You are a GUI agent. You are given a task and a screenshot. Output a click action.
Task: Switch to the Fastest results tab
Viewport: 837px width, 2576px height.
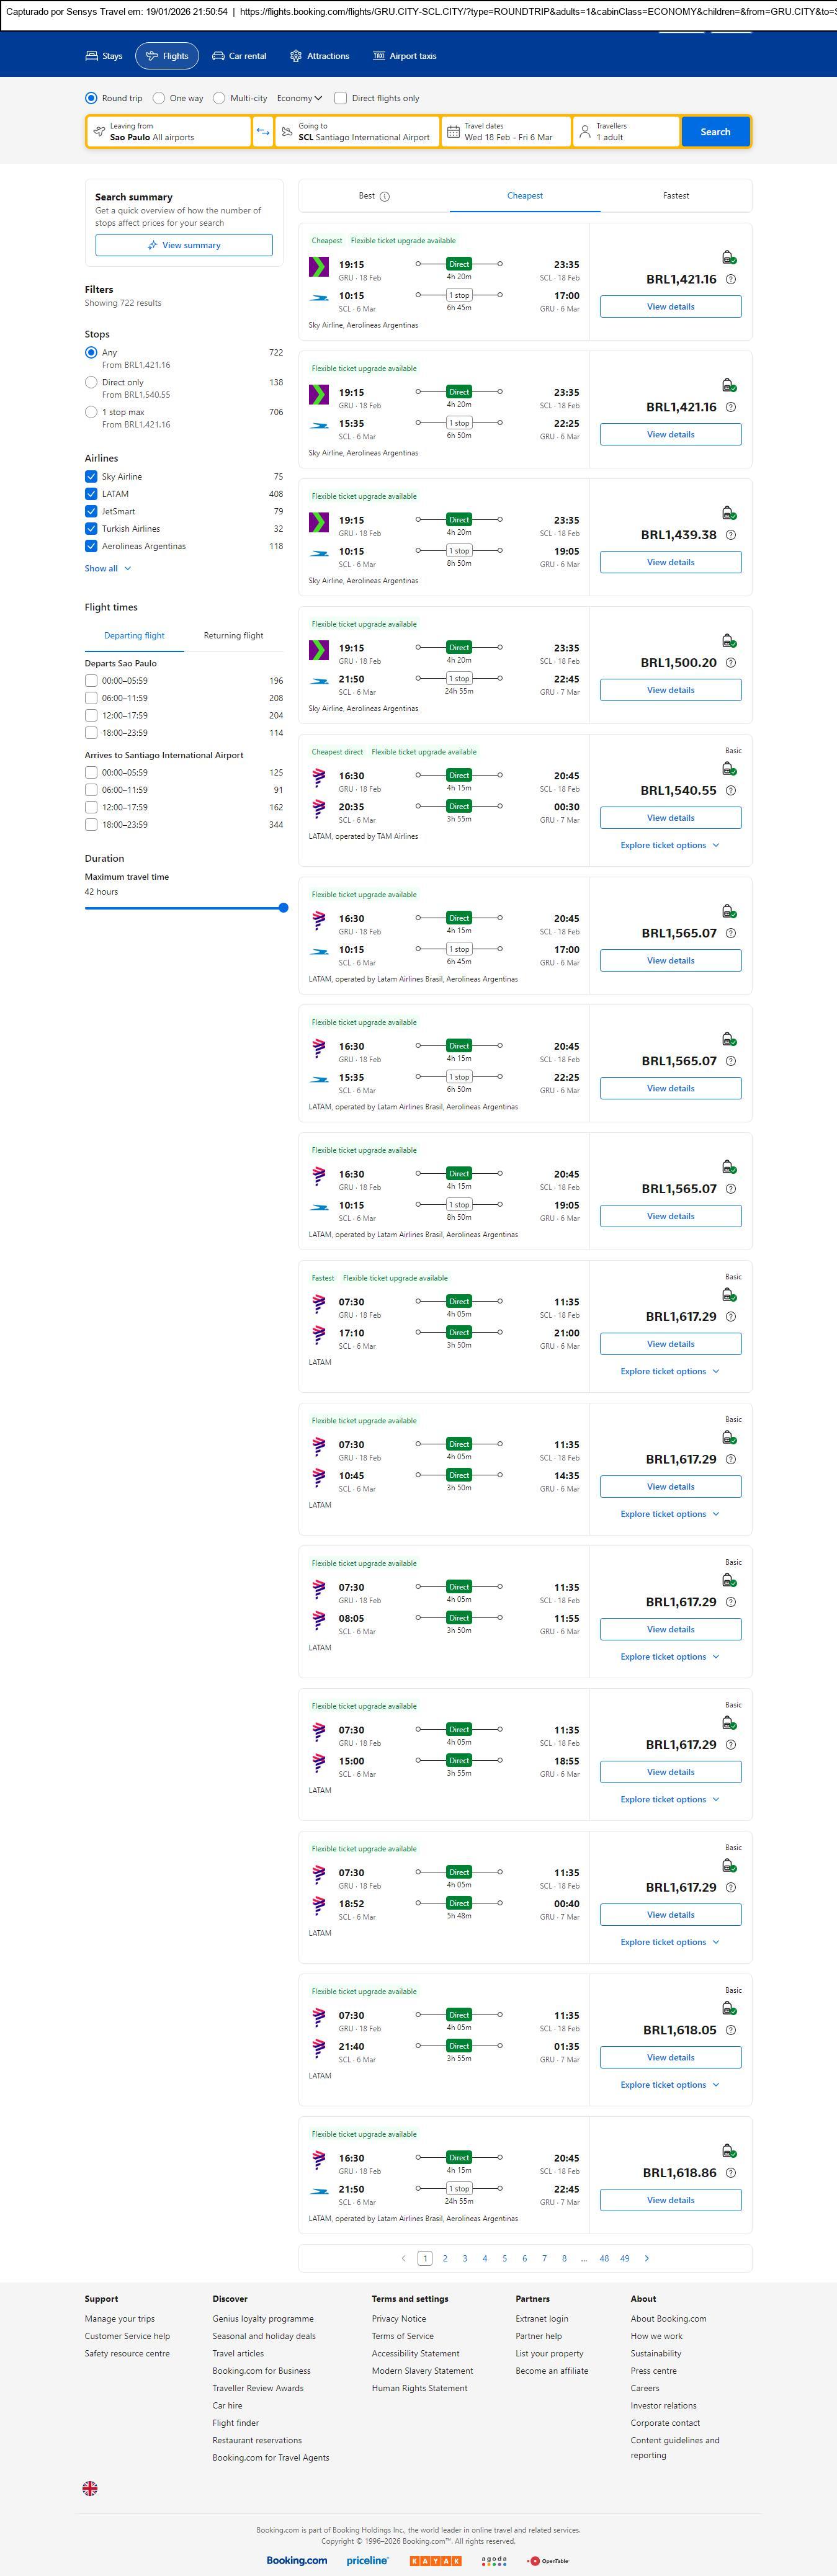[x=675, y=196]
